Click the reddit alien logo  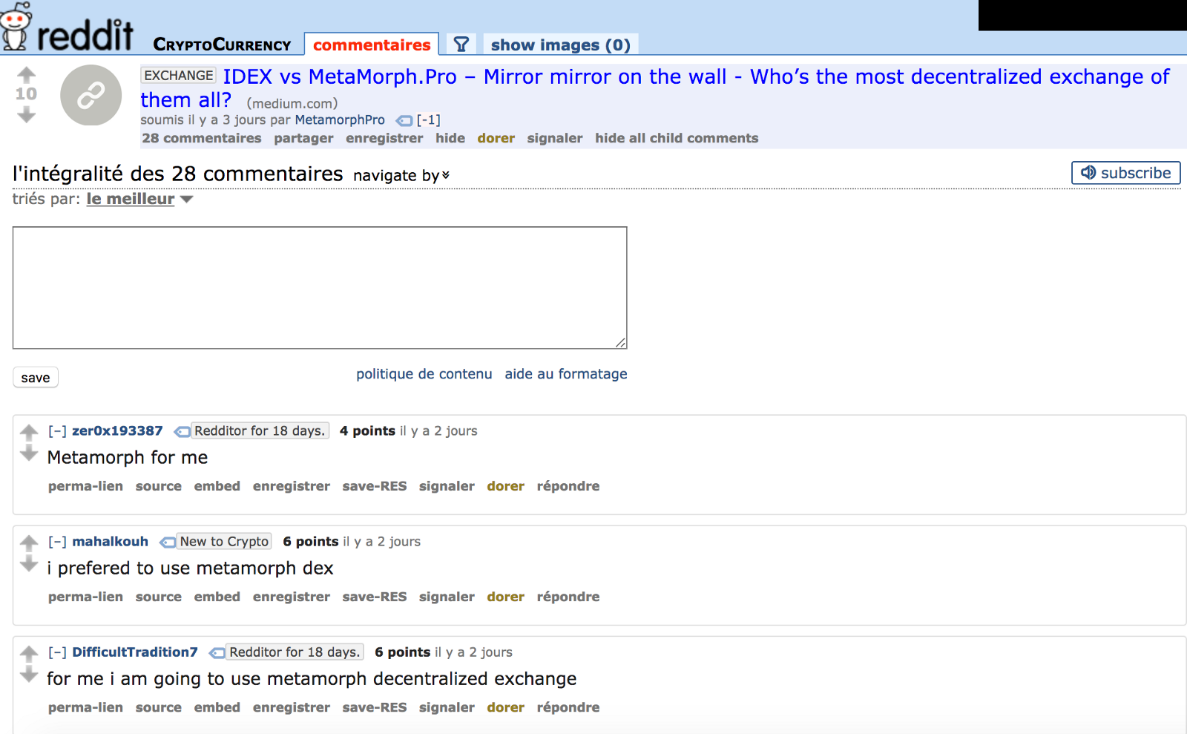click(16, 26)
